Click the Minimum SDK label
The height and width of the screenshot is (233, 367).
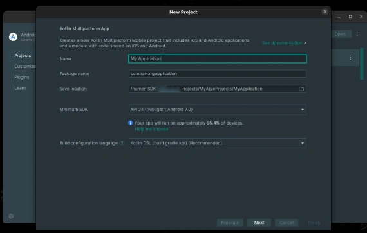click(x=73, y=109)
